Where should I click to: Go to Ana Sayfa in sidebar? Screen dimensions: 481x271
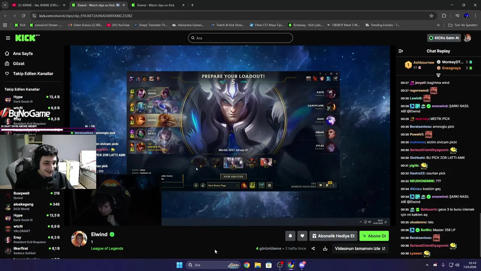click(x=23, y=53)
